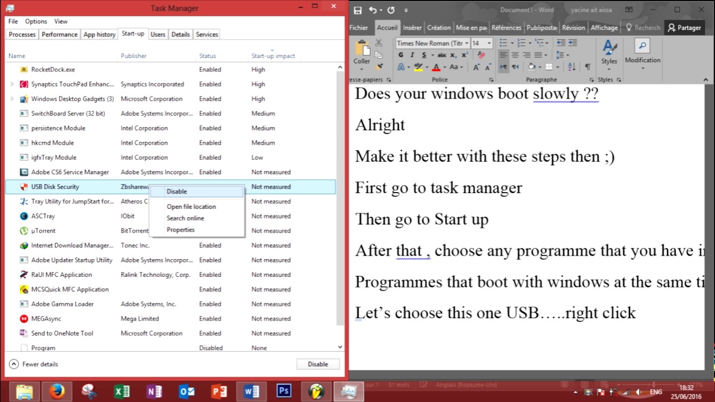Expand Windows Desktop Gadgets startup entry

coord(12,99)
